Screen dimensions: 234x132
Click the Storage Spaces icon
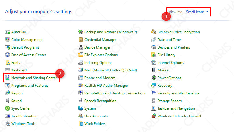click(154, 101)
